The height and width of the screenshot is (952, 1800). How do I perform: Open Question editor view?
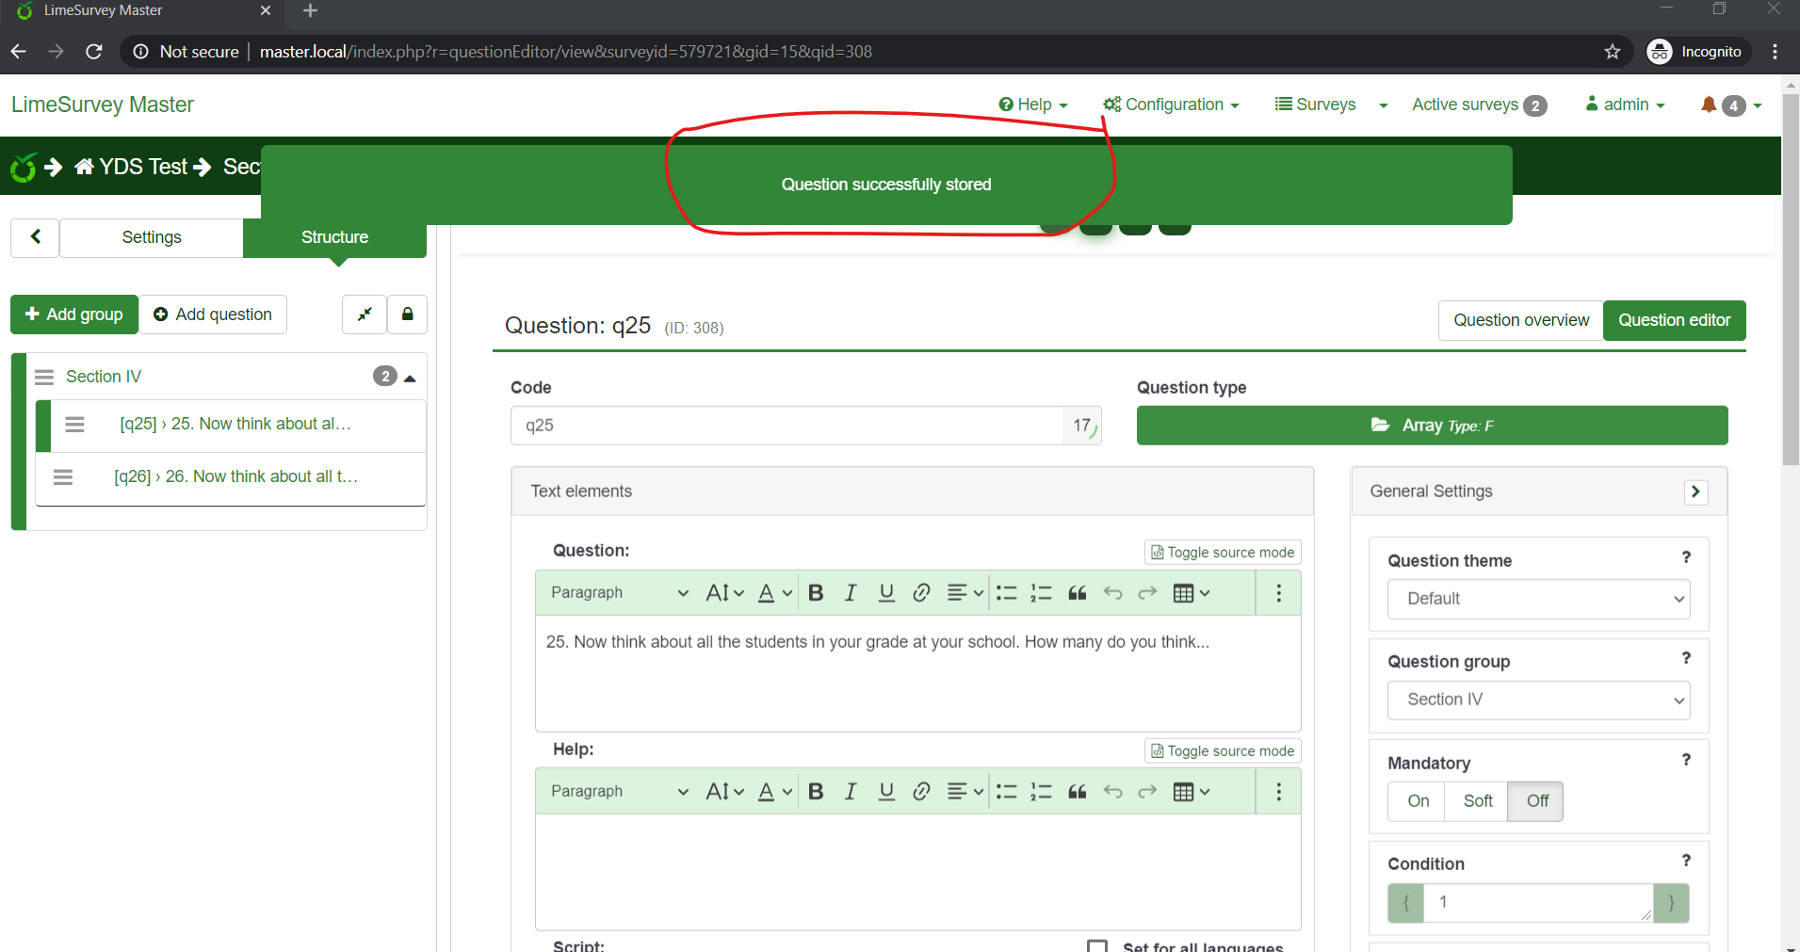1674,320
